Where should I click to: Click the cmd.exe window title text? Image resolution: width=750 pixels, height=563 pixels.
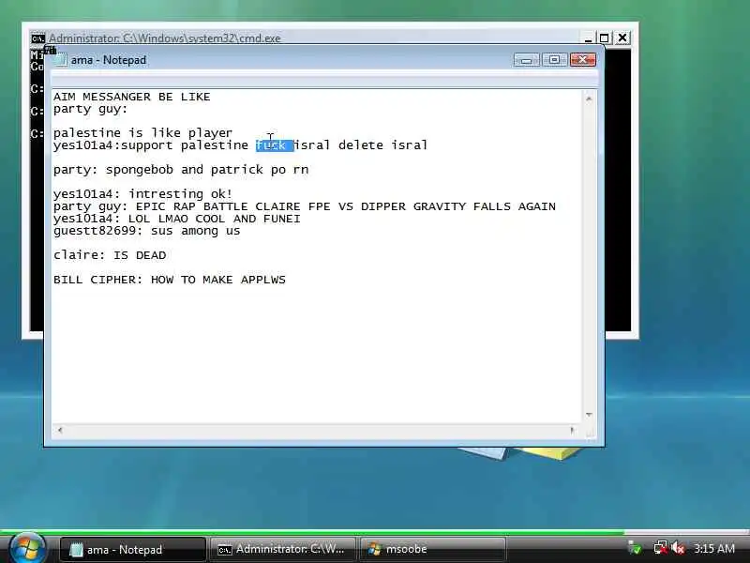click(x=165, y=38)
